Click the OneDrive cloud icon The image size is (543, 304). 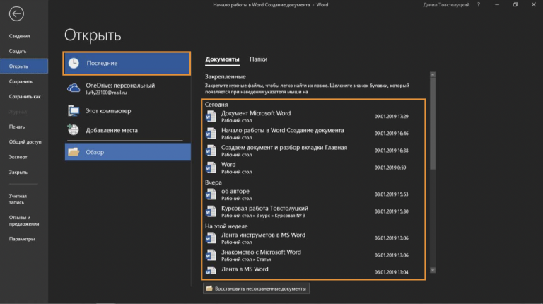coord(74,88)
